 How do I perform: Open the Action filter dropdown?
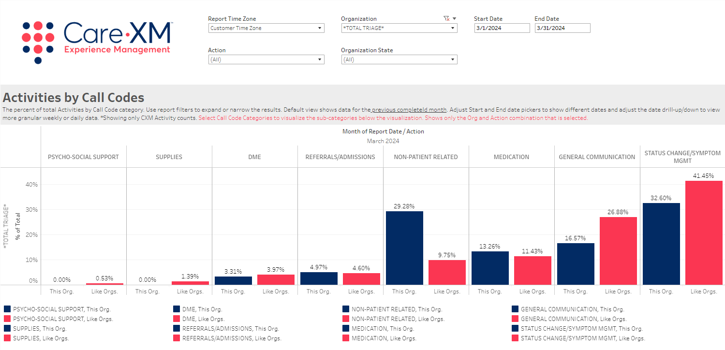(266, 60)
